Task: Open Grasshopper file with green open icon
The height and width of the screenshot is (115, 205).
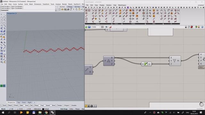Action: [x=86, y=27]
